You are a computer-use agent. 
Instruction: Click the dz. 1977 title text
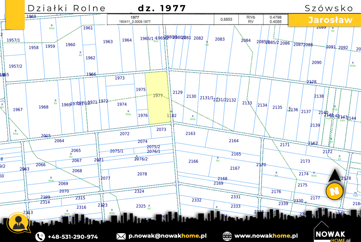[x=162, y=8]
